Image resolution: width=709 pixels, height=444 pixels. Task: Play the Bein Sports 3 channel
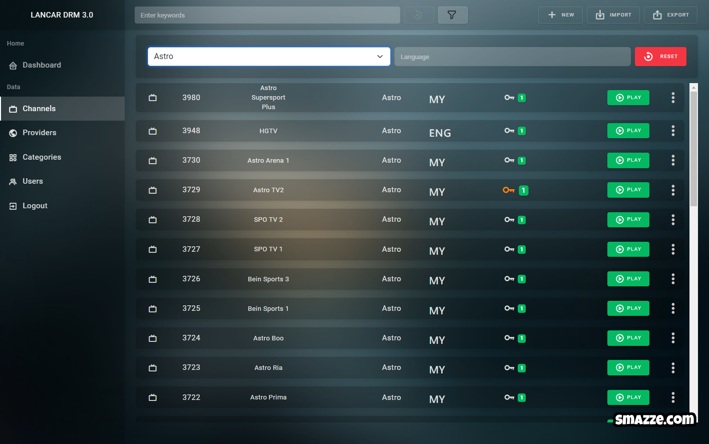coord(628,279)
